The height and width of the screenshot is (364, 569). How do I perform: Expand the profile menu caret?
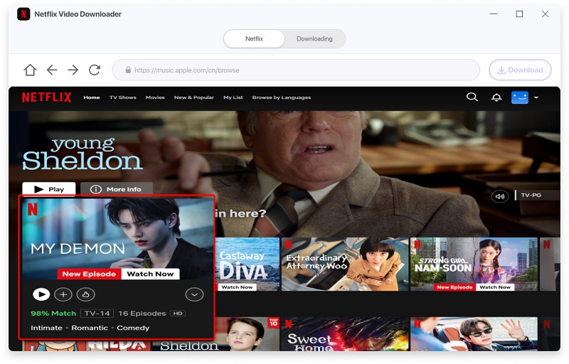(x=536, y=97)
